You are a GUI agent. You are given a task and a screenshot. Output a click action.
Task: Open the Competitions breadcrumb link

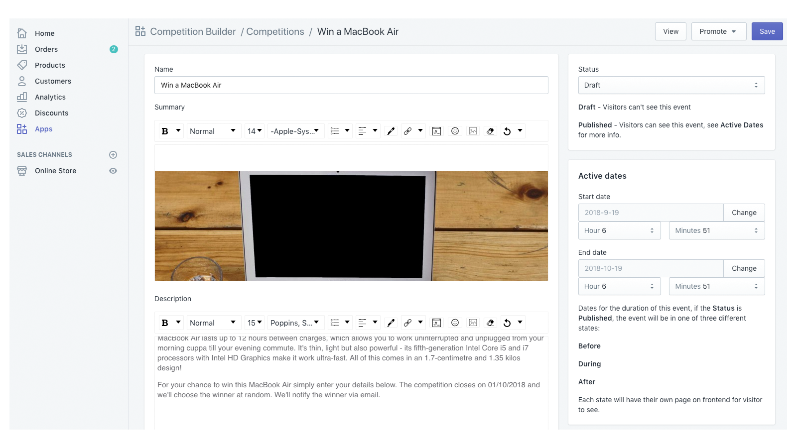(x=275, y=31)
